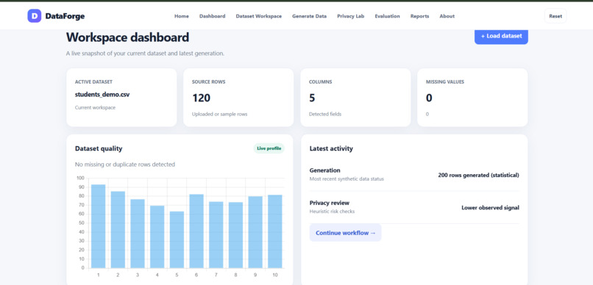The height and width of the screenshot is (285, 593).
Task: Click the chart bar above label 10
Action: coord(275,231)
